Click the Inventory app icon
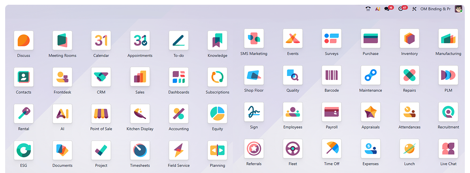This screenshot has height=173, width=470. pyautogui.click(x=409, y=39)
